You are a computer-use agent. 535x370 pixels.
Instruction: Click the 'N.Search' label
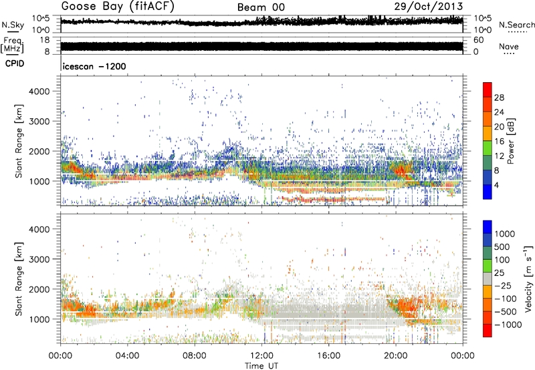point(516,25)
